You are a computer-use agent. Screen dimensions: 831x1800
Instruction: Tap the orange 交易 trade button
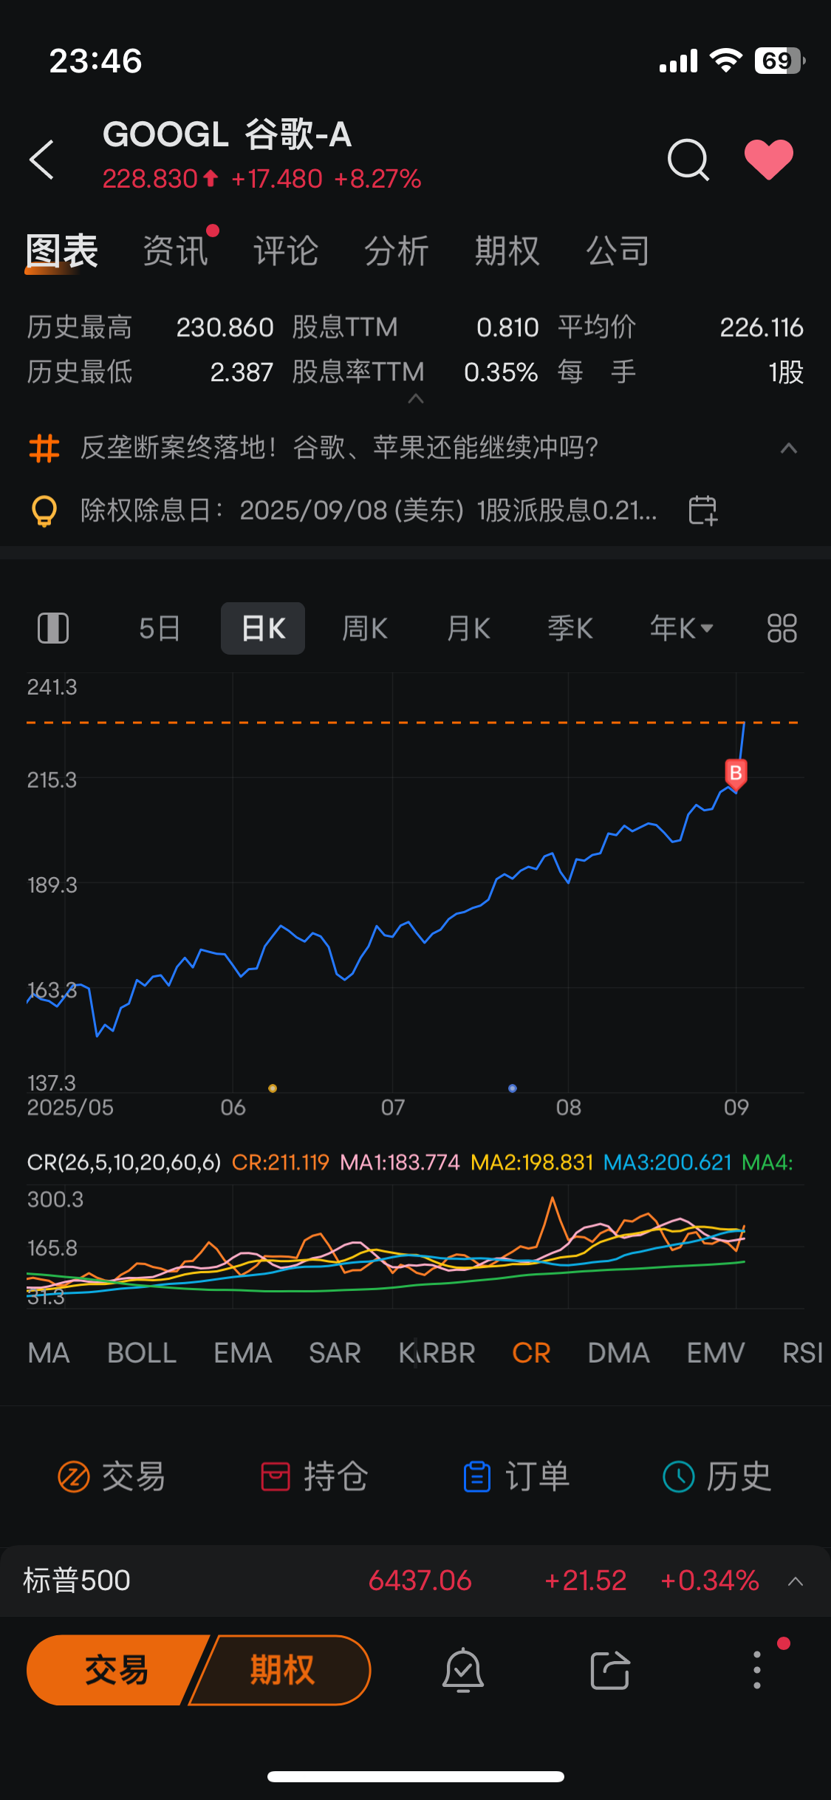[117, 1670]
